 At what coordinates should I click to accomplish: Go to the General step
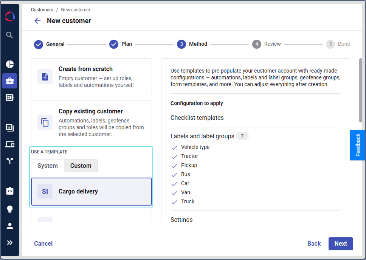49,44
